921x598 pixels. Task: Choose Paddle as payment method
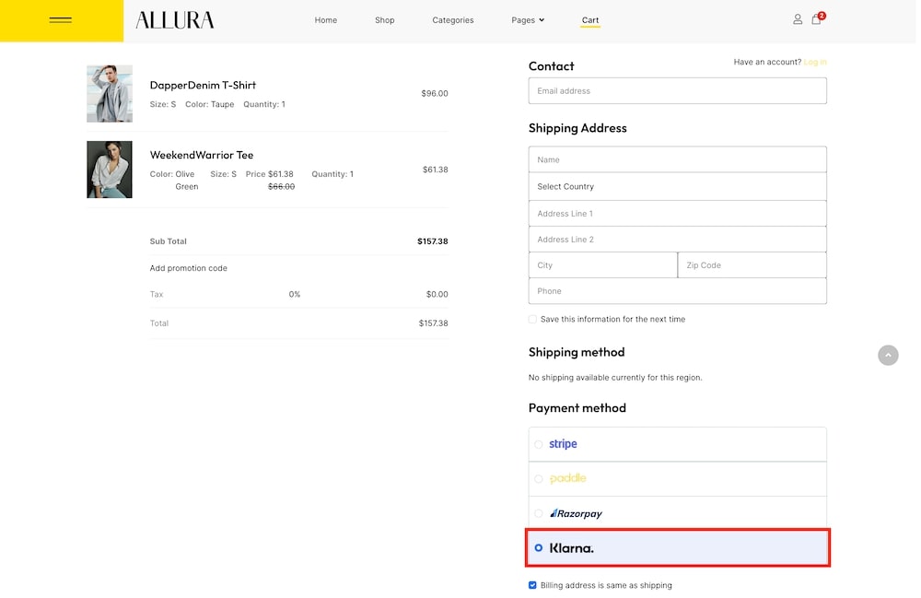pos(539,479)
